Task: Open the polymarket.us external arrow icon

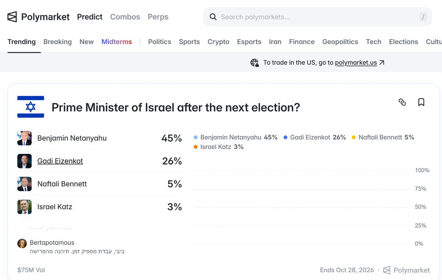Action: (382, 63)
